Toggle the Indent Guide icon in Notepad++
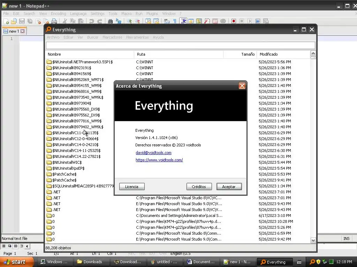The height and width of the screenshot is (267, 357). click(x=183, y=21)
